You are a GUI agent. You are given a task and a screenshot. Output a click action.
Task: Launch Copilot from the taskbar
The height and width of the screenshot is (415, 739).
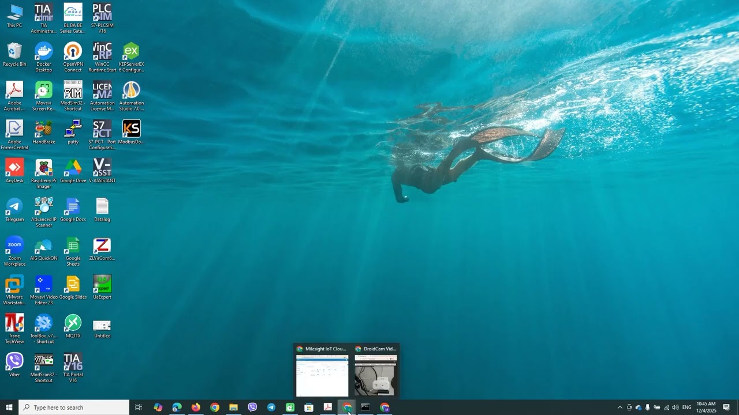[x=158, y=408]
